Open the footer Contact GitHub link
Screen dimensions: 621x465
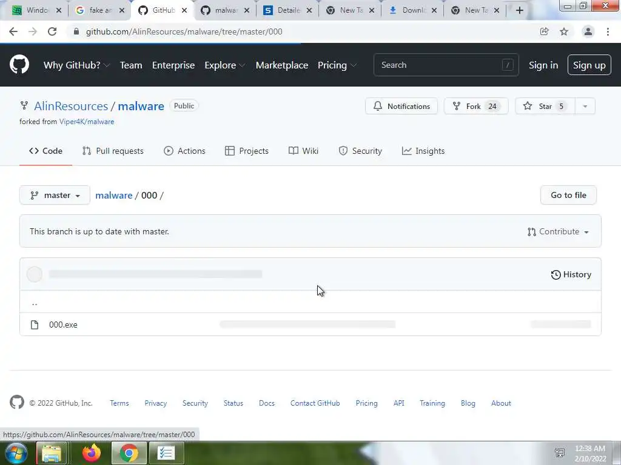pyautogui.click(x=315, y=403)
